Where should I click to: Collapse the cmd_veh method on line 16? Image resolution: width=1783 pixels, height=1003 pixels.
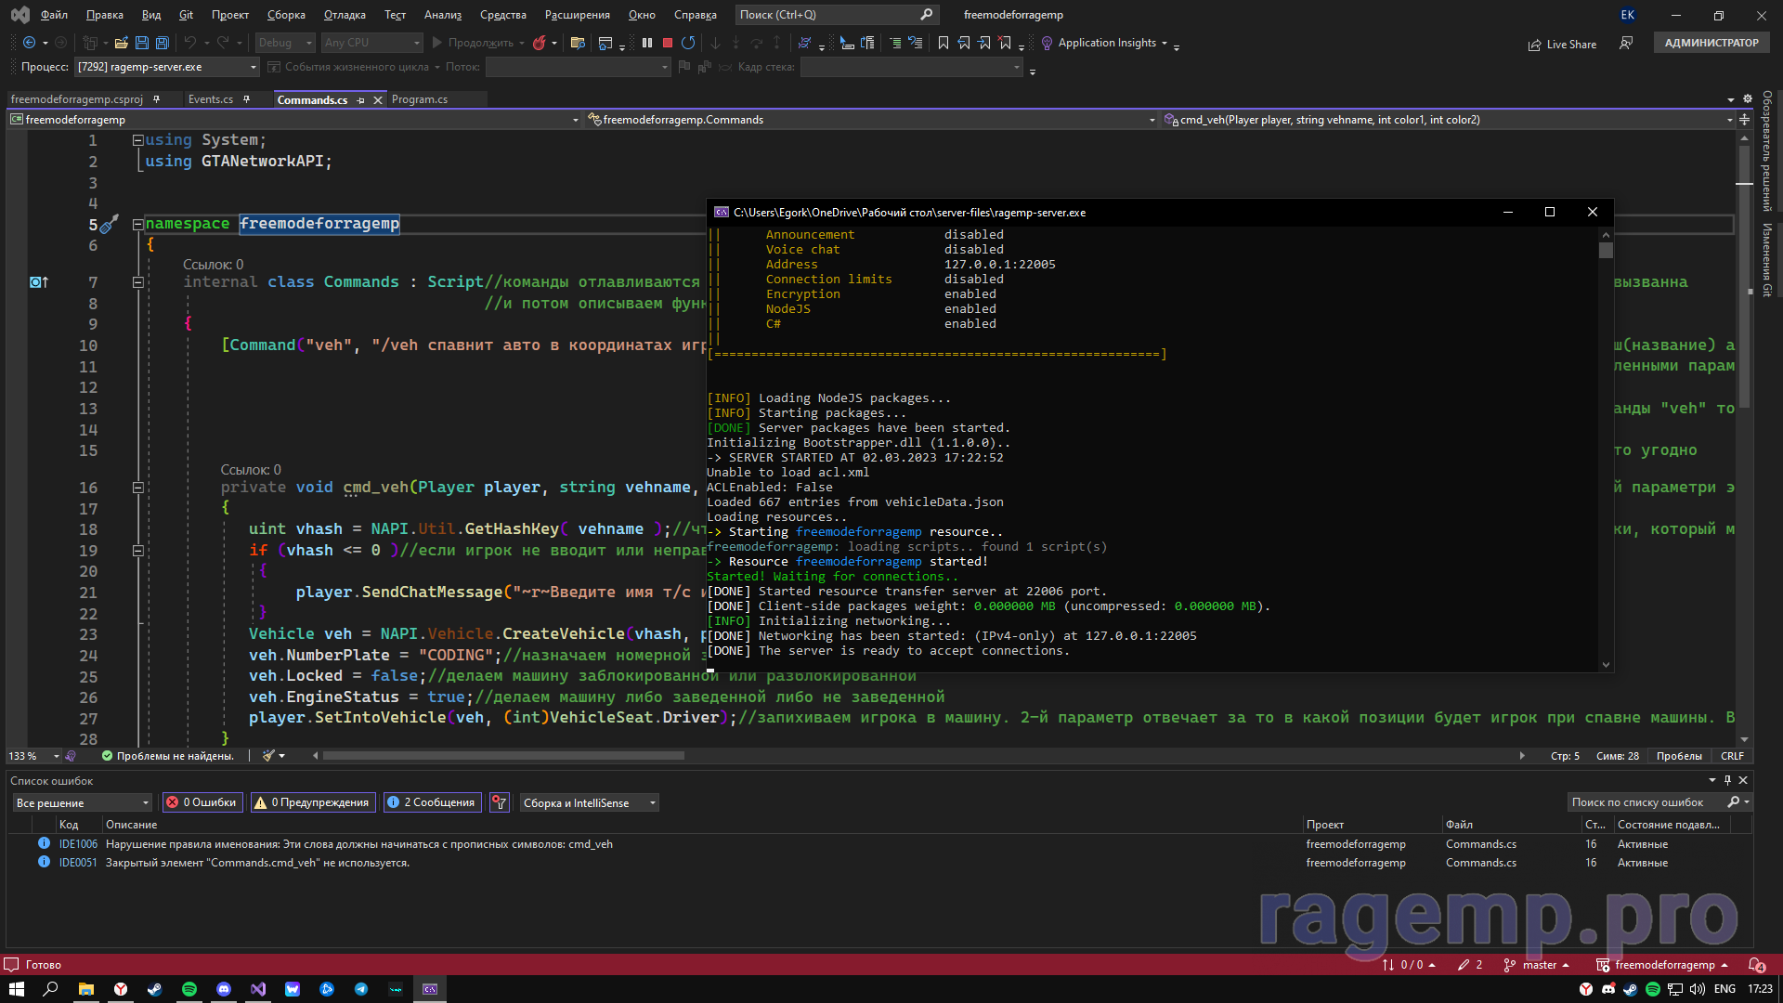point(137,488)
